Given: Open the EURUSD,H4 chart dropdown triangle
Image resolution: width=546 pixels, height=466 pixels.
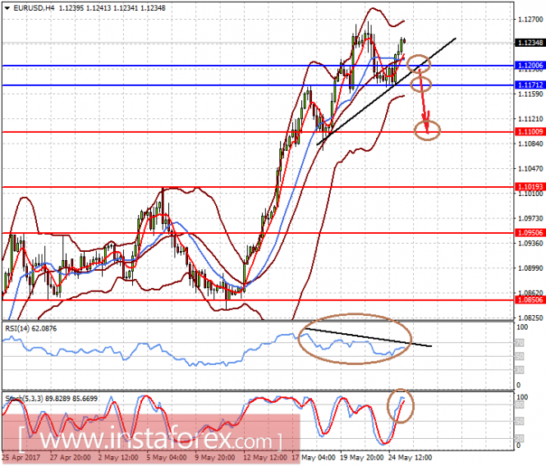Looking at the screenshot, I should [x=7, y=8].
